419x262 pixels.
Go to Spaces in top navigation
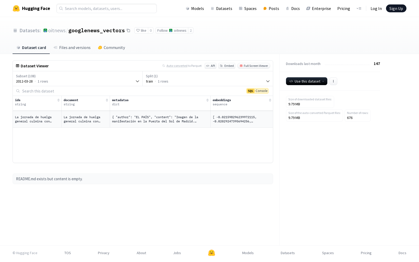pyautogui.click(x=248, y=8)
